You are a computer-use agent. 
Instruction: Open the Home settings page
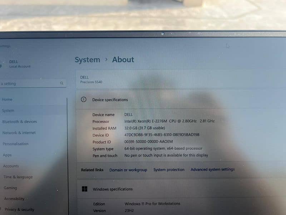(7, 100)
